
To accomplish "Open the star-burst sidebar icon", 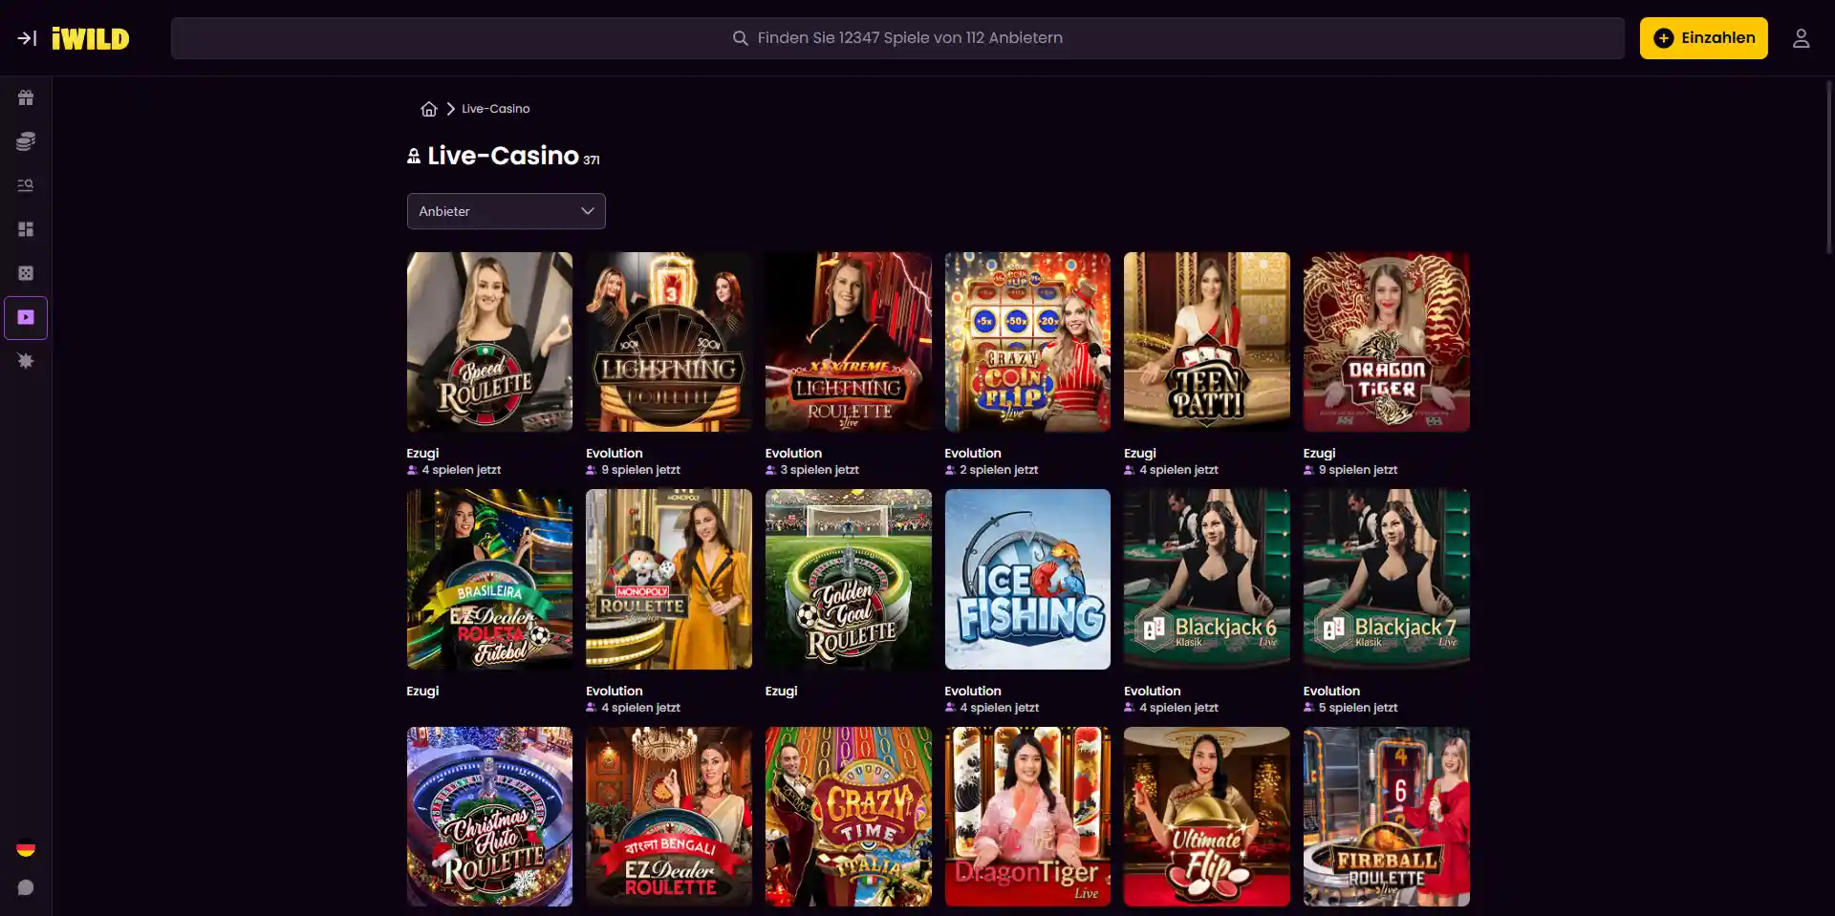I will (26, 361).
